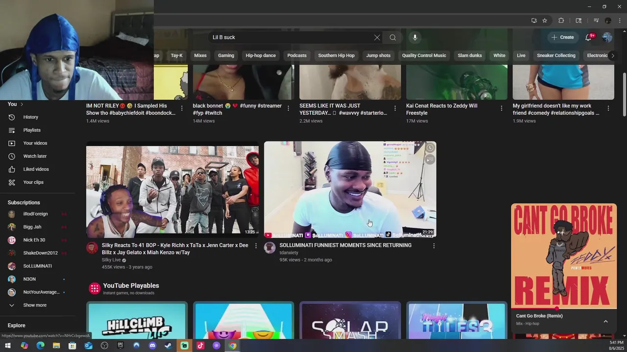Open options for SEEMS LIKE IT WAS JUST YESTERDAY short
Image resolution: width=627 pixels, height=352 pixels.
click(395, 108)
